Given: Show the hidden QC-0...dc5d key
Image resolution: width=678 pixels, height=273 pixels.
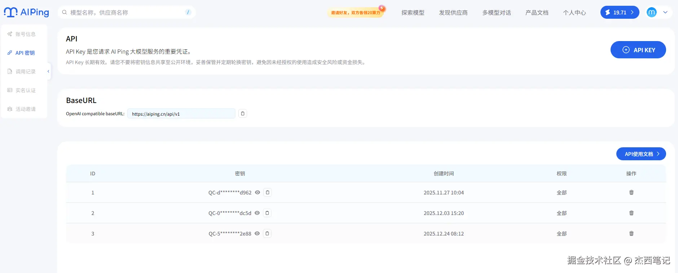Looking at the screenshot, I should (257, 213).
